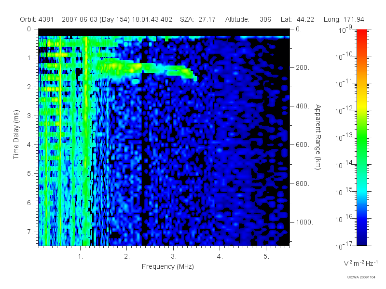Click the timestamp 10:01:43.402
This screenshot has width=386, height=289.
pos(152,19)
